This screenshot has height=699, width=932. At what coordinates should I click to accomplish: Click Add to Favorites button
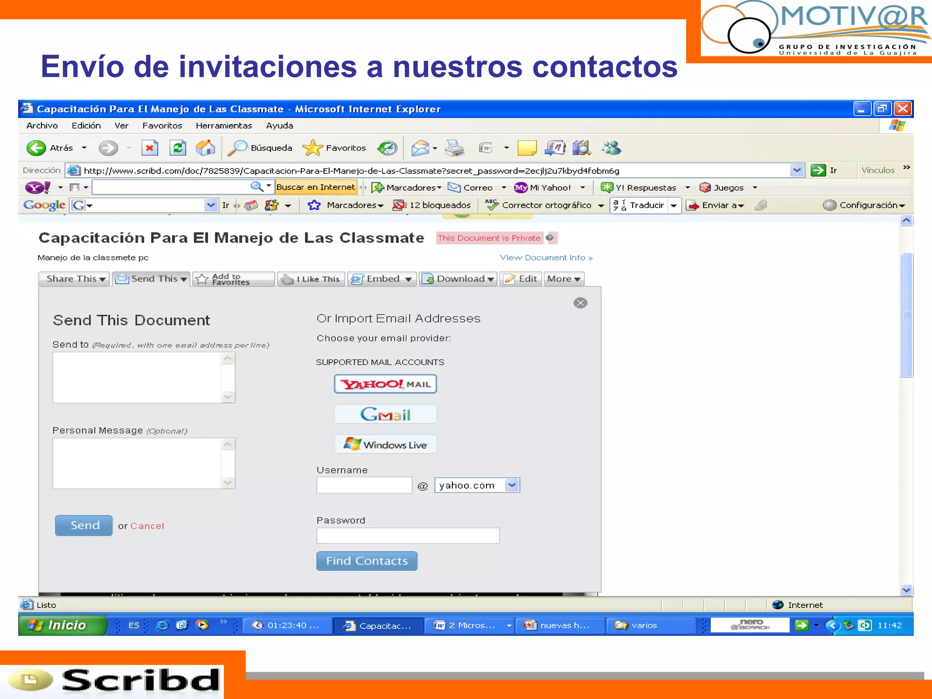[234, 279]
